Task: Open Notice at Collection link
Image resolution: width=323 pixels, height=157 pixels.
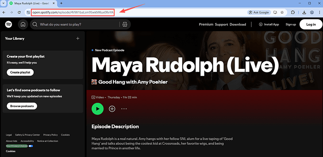Action: click(48, 141)
